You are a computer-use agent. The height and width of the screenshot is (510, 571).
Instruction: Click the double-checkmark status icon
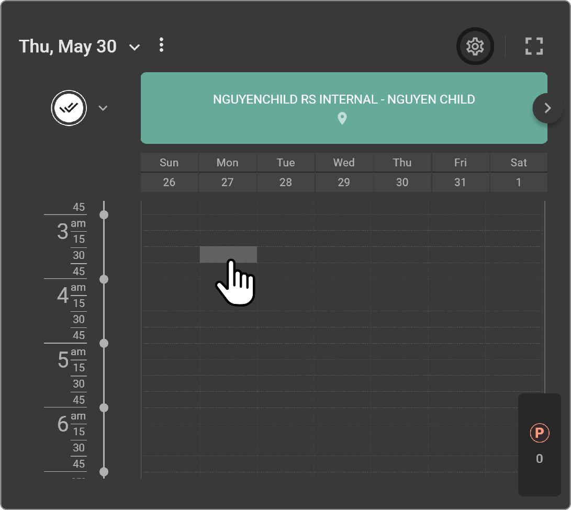69,108
